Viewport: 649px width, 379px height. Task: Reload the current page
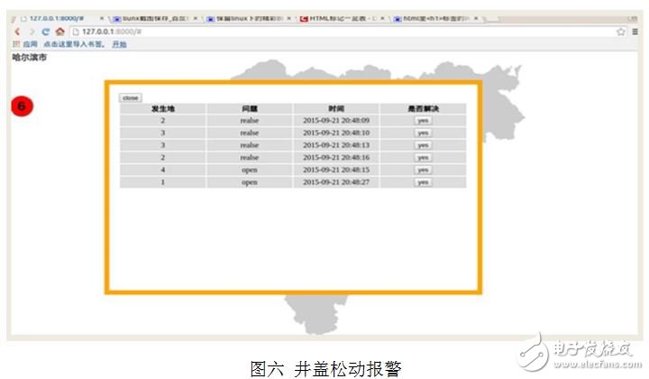point(45,31)
